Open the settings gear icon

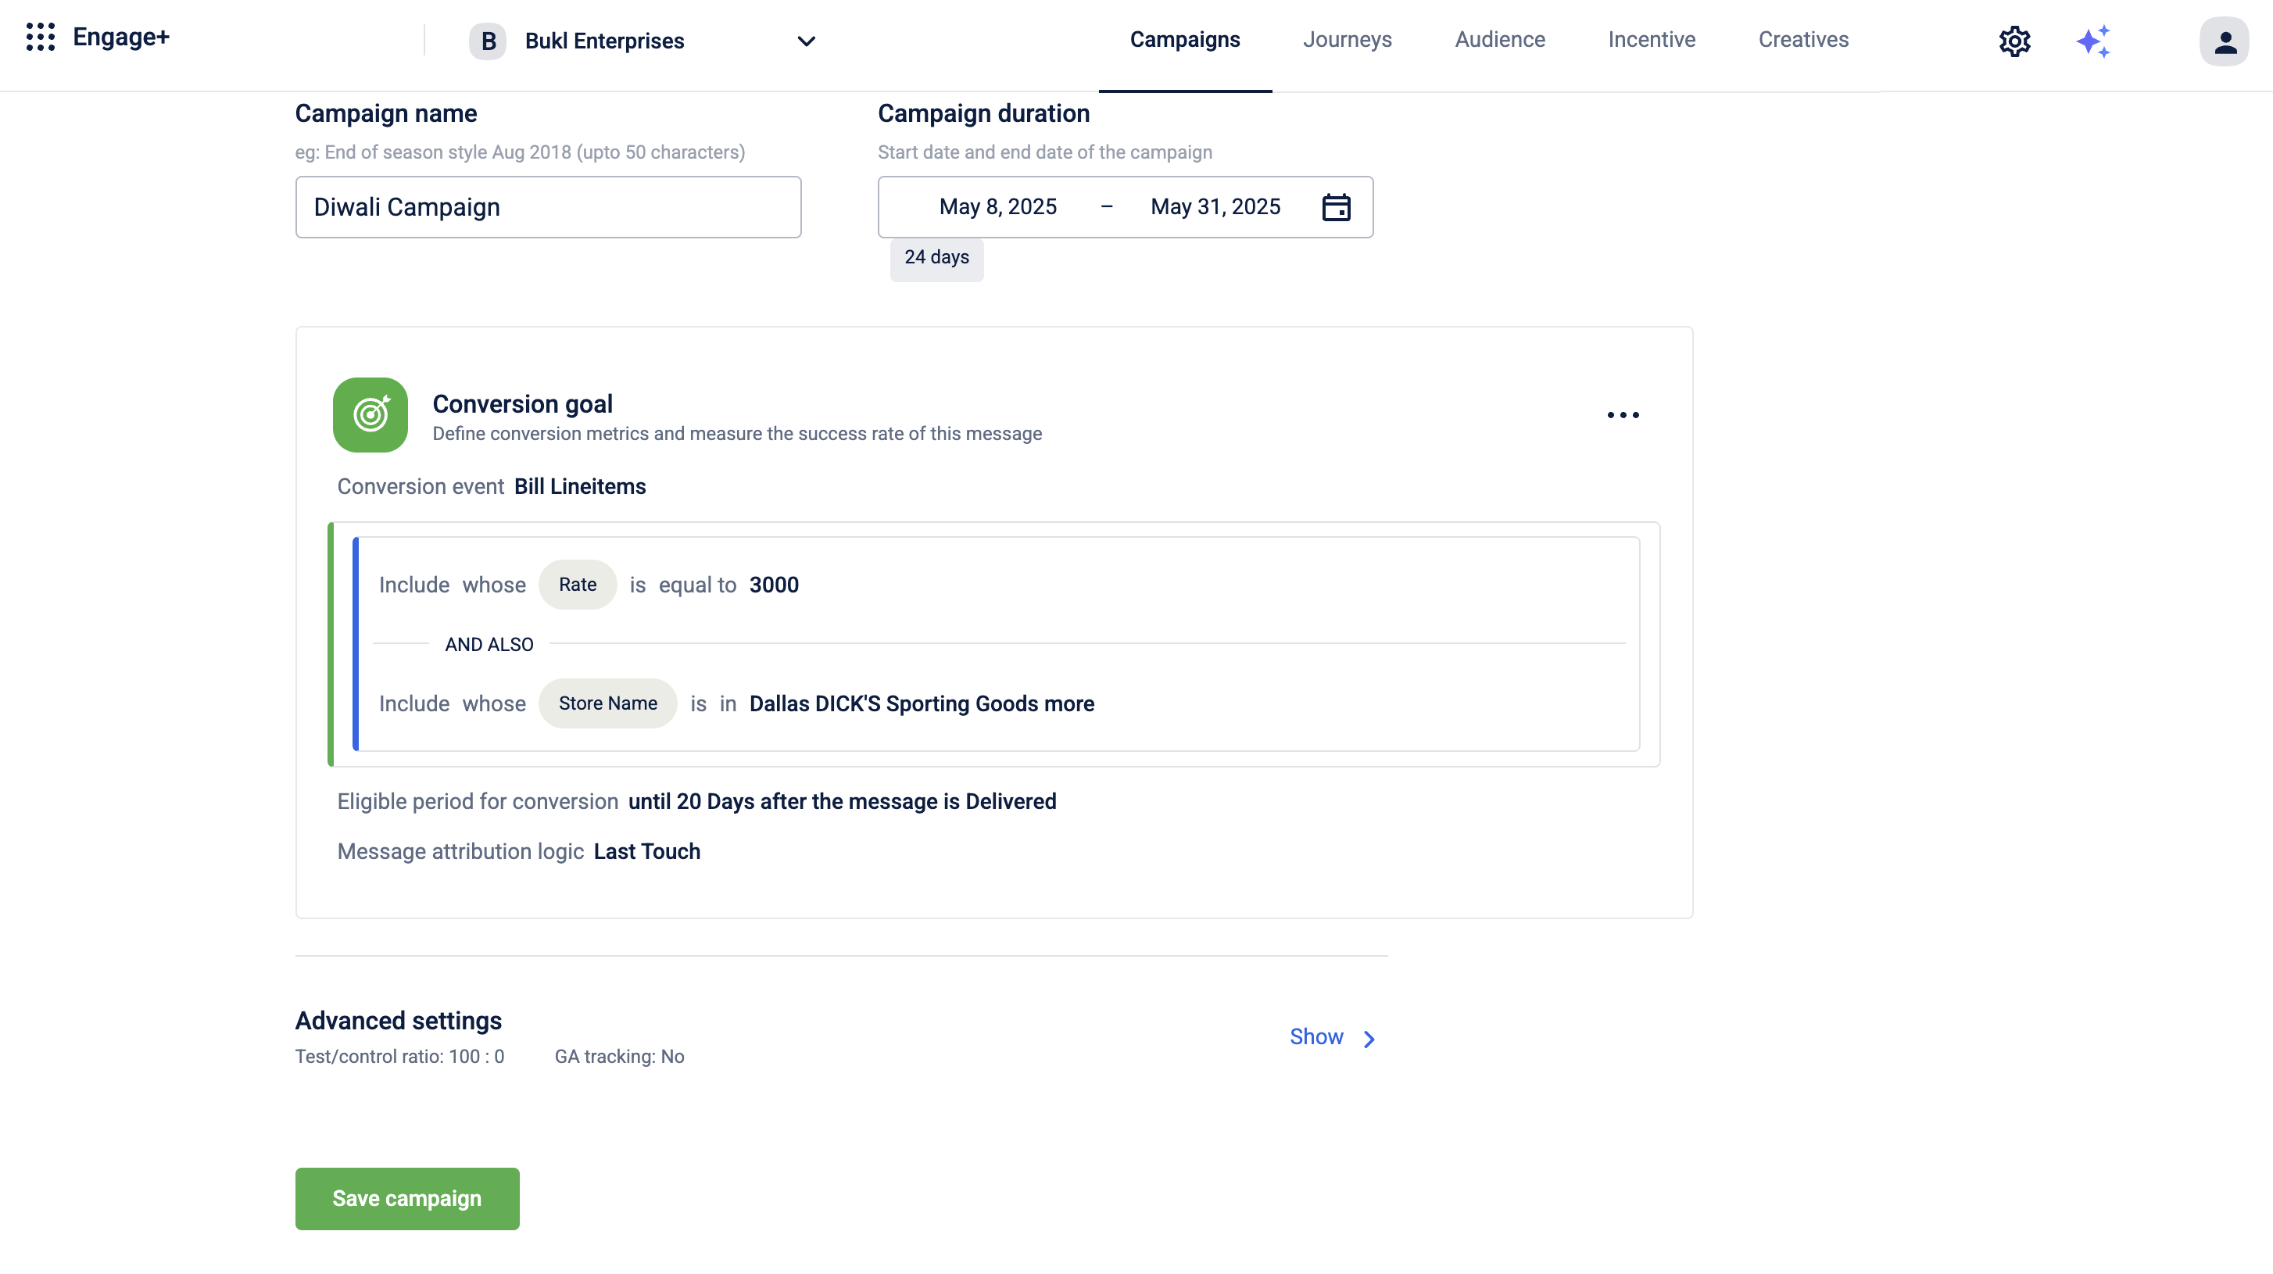pos(2014,41)
